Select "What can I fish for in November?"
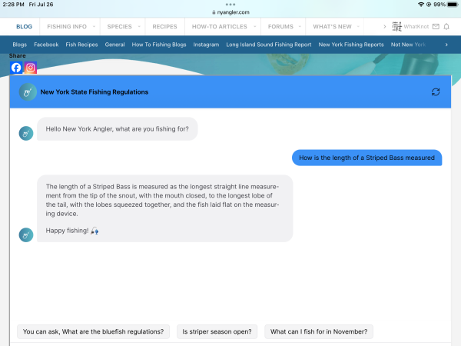This screenshot has width=461, height=346. tap(319, 332)
